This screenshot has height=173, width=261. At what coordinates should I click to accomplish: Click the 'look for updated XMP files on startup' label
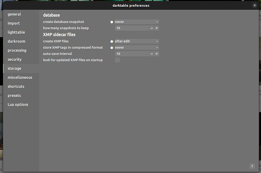tap(73, 60)
